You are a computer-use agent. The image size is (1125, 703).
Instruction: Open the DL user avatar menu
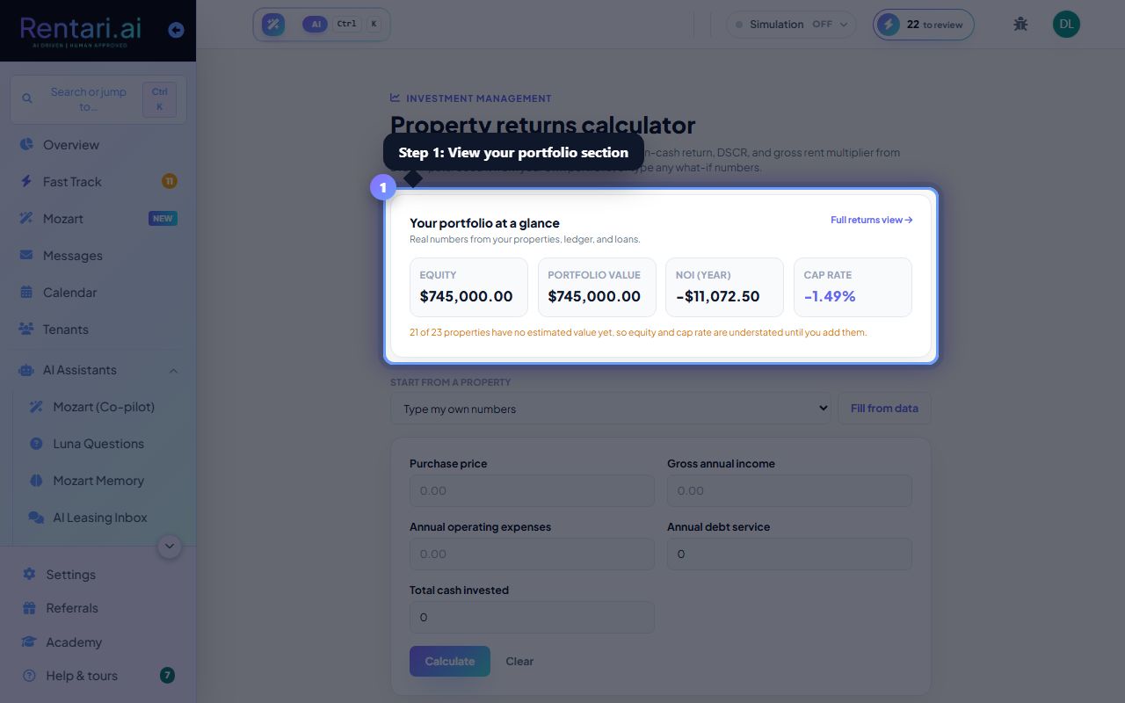point(1066,25)
